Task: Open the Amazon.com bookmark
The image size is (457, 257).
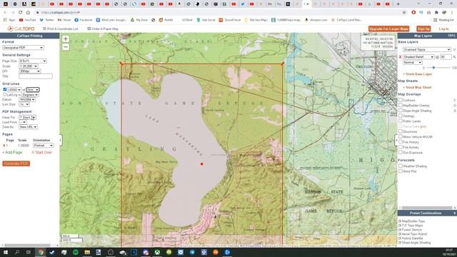Action: [x=316, y=20]
